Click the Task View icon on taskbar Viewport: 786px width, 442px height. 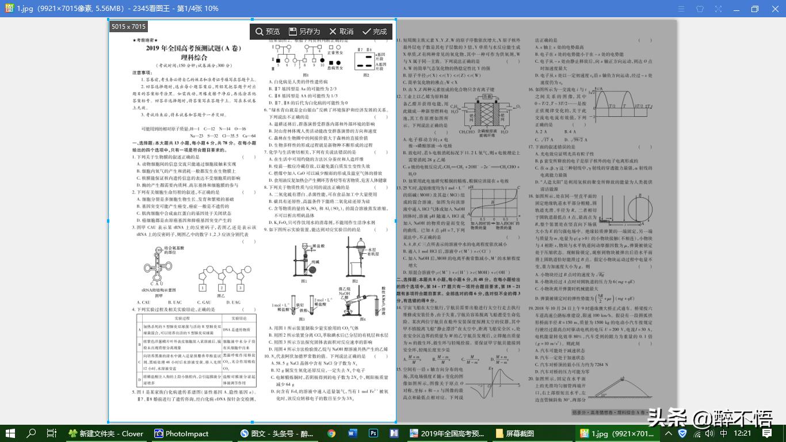[51, 434]
